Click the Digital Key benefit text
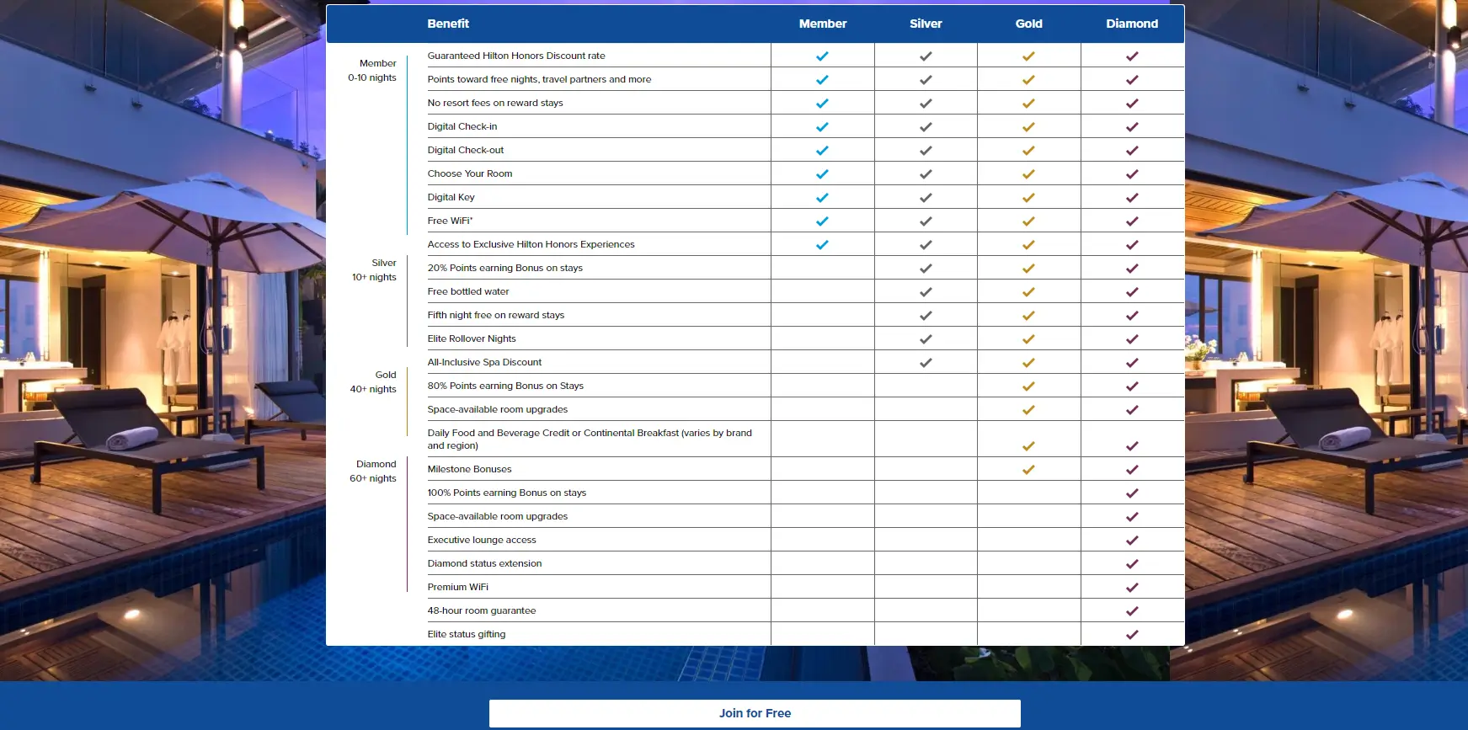1468x730 pixels. (x=451, y=197)
